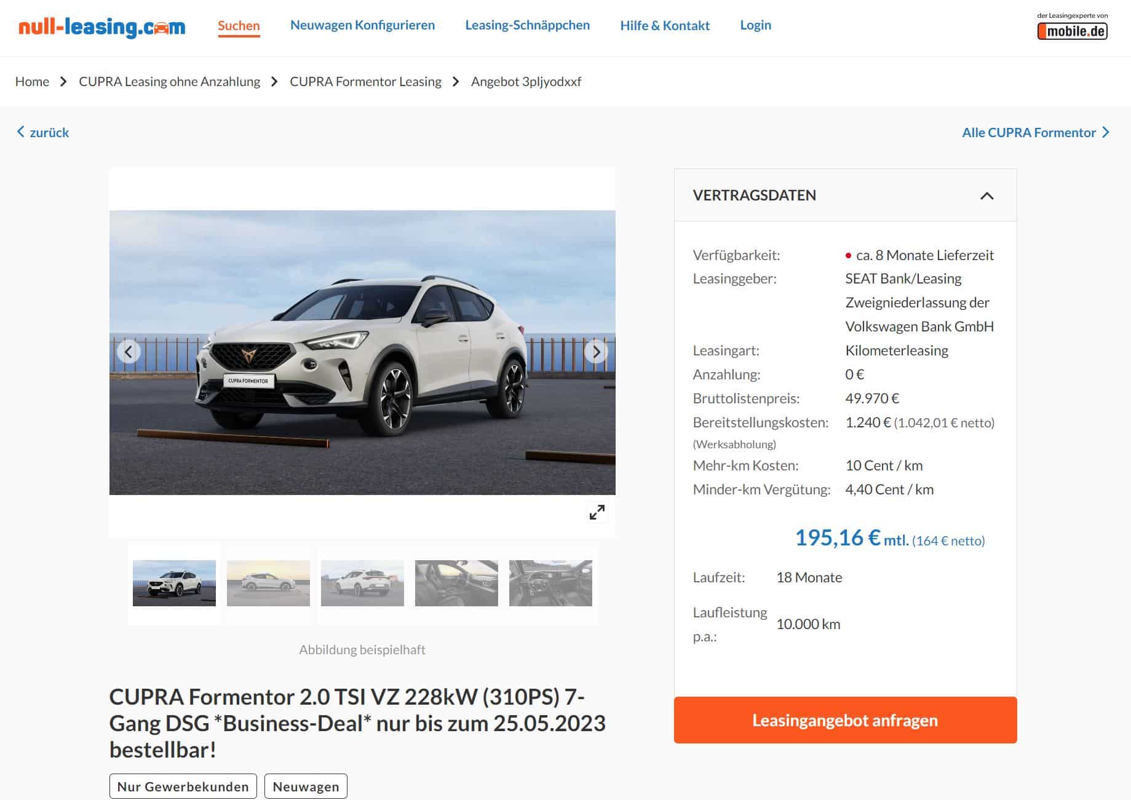Viewport: 1131px width, 800px height.
Task: Select second thumbnail, car side view
Action: 268,583
